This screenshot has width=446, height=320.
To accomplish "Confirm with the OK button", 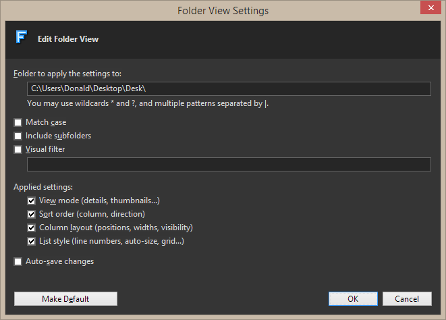I will pyautogui.click(x=353, y=298).
